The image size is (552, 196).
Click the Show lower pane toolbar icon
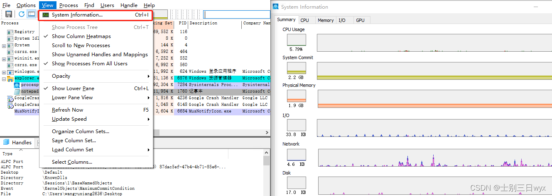click(32, 14)
